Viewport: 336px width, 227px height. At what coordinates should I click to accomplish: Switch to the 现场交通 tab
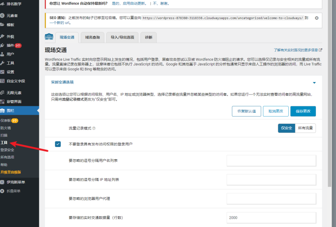[67, 38]
